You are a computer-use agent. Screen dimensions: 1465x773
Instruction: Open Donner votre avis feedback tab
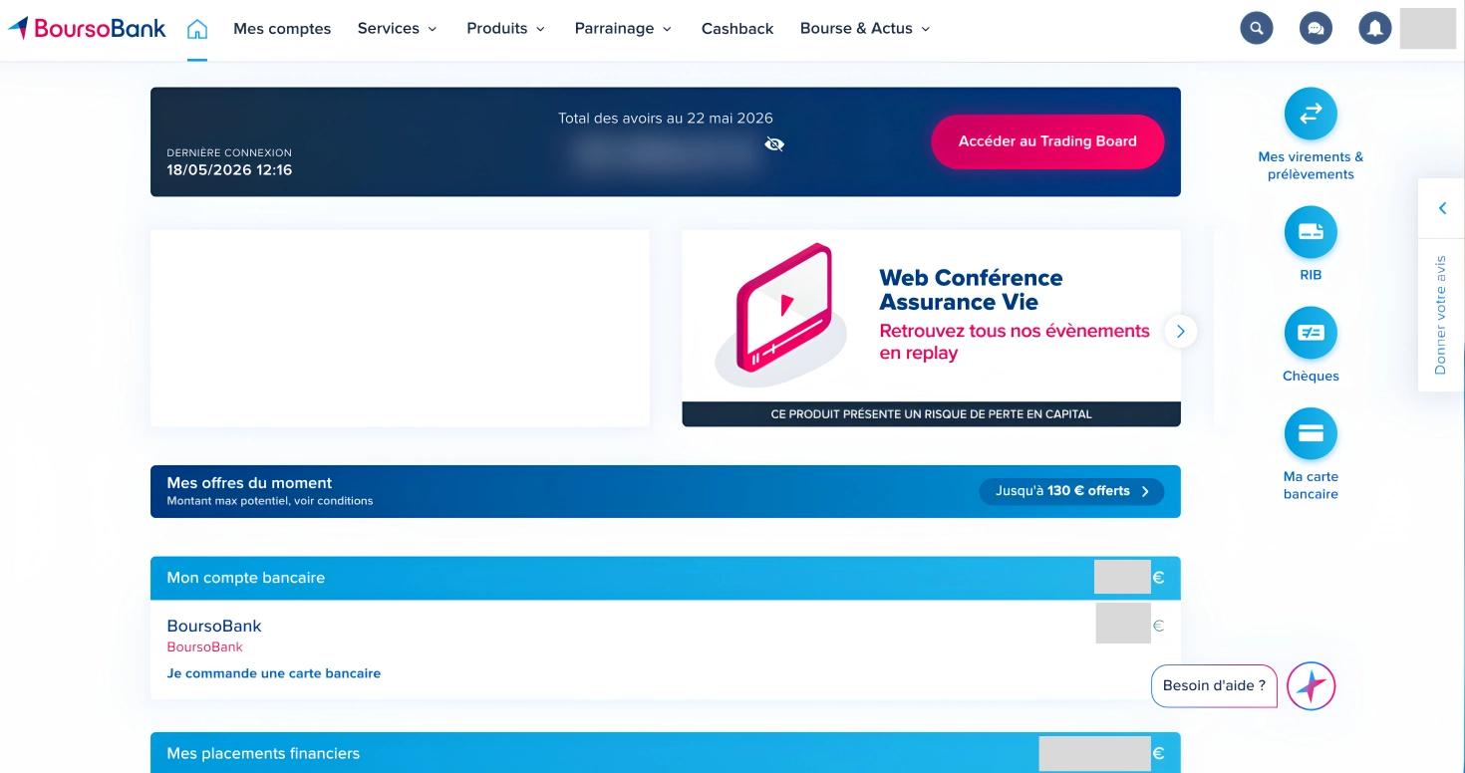point(1440,315)
